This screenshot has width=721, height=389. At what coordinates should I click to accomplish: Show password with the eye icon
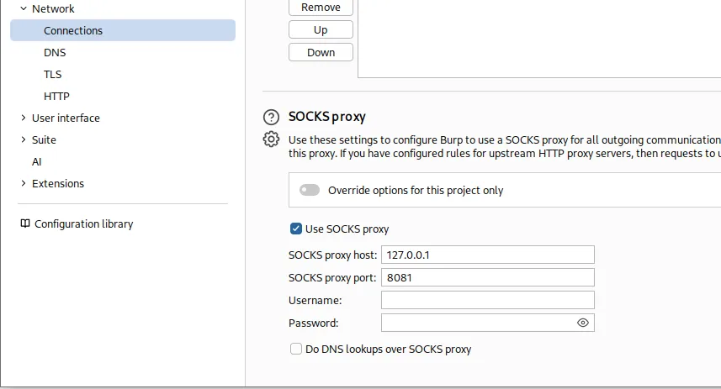pos(582,323)
